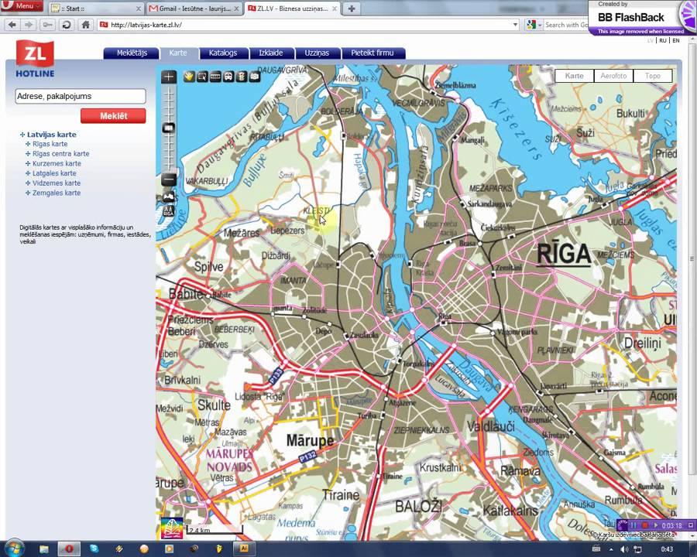Open Adobe Illustrator from taskbar
Screen dimensions: 697x557
(x=244, y=549)
